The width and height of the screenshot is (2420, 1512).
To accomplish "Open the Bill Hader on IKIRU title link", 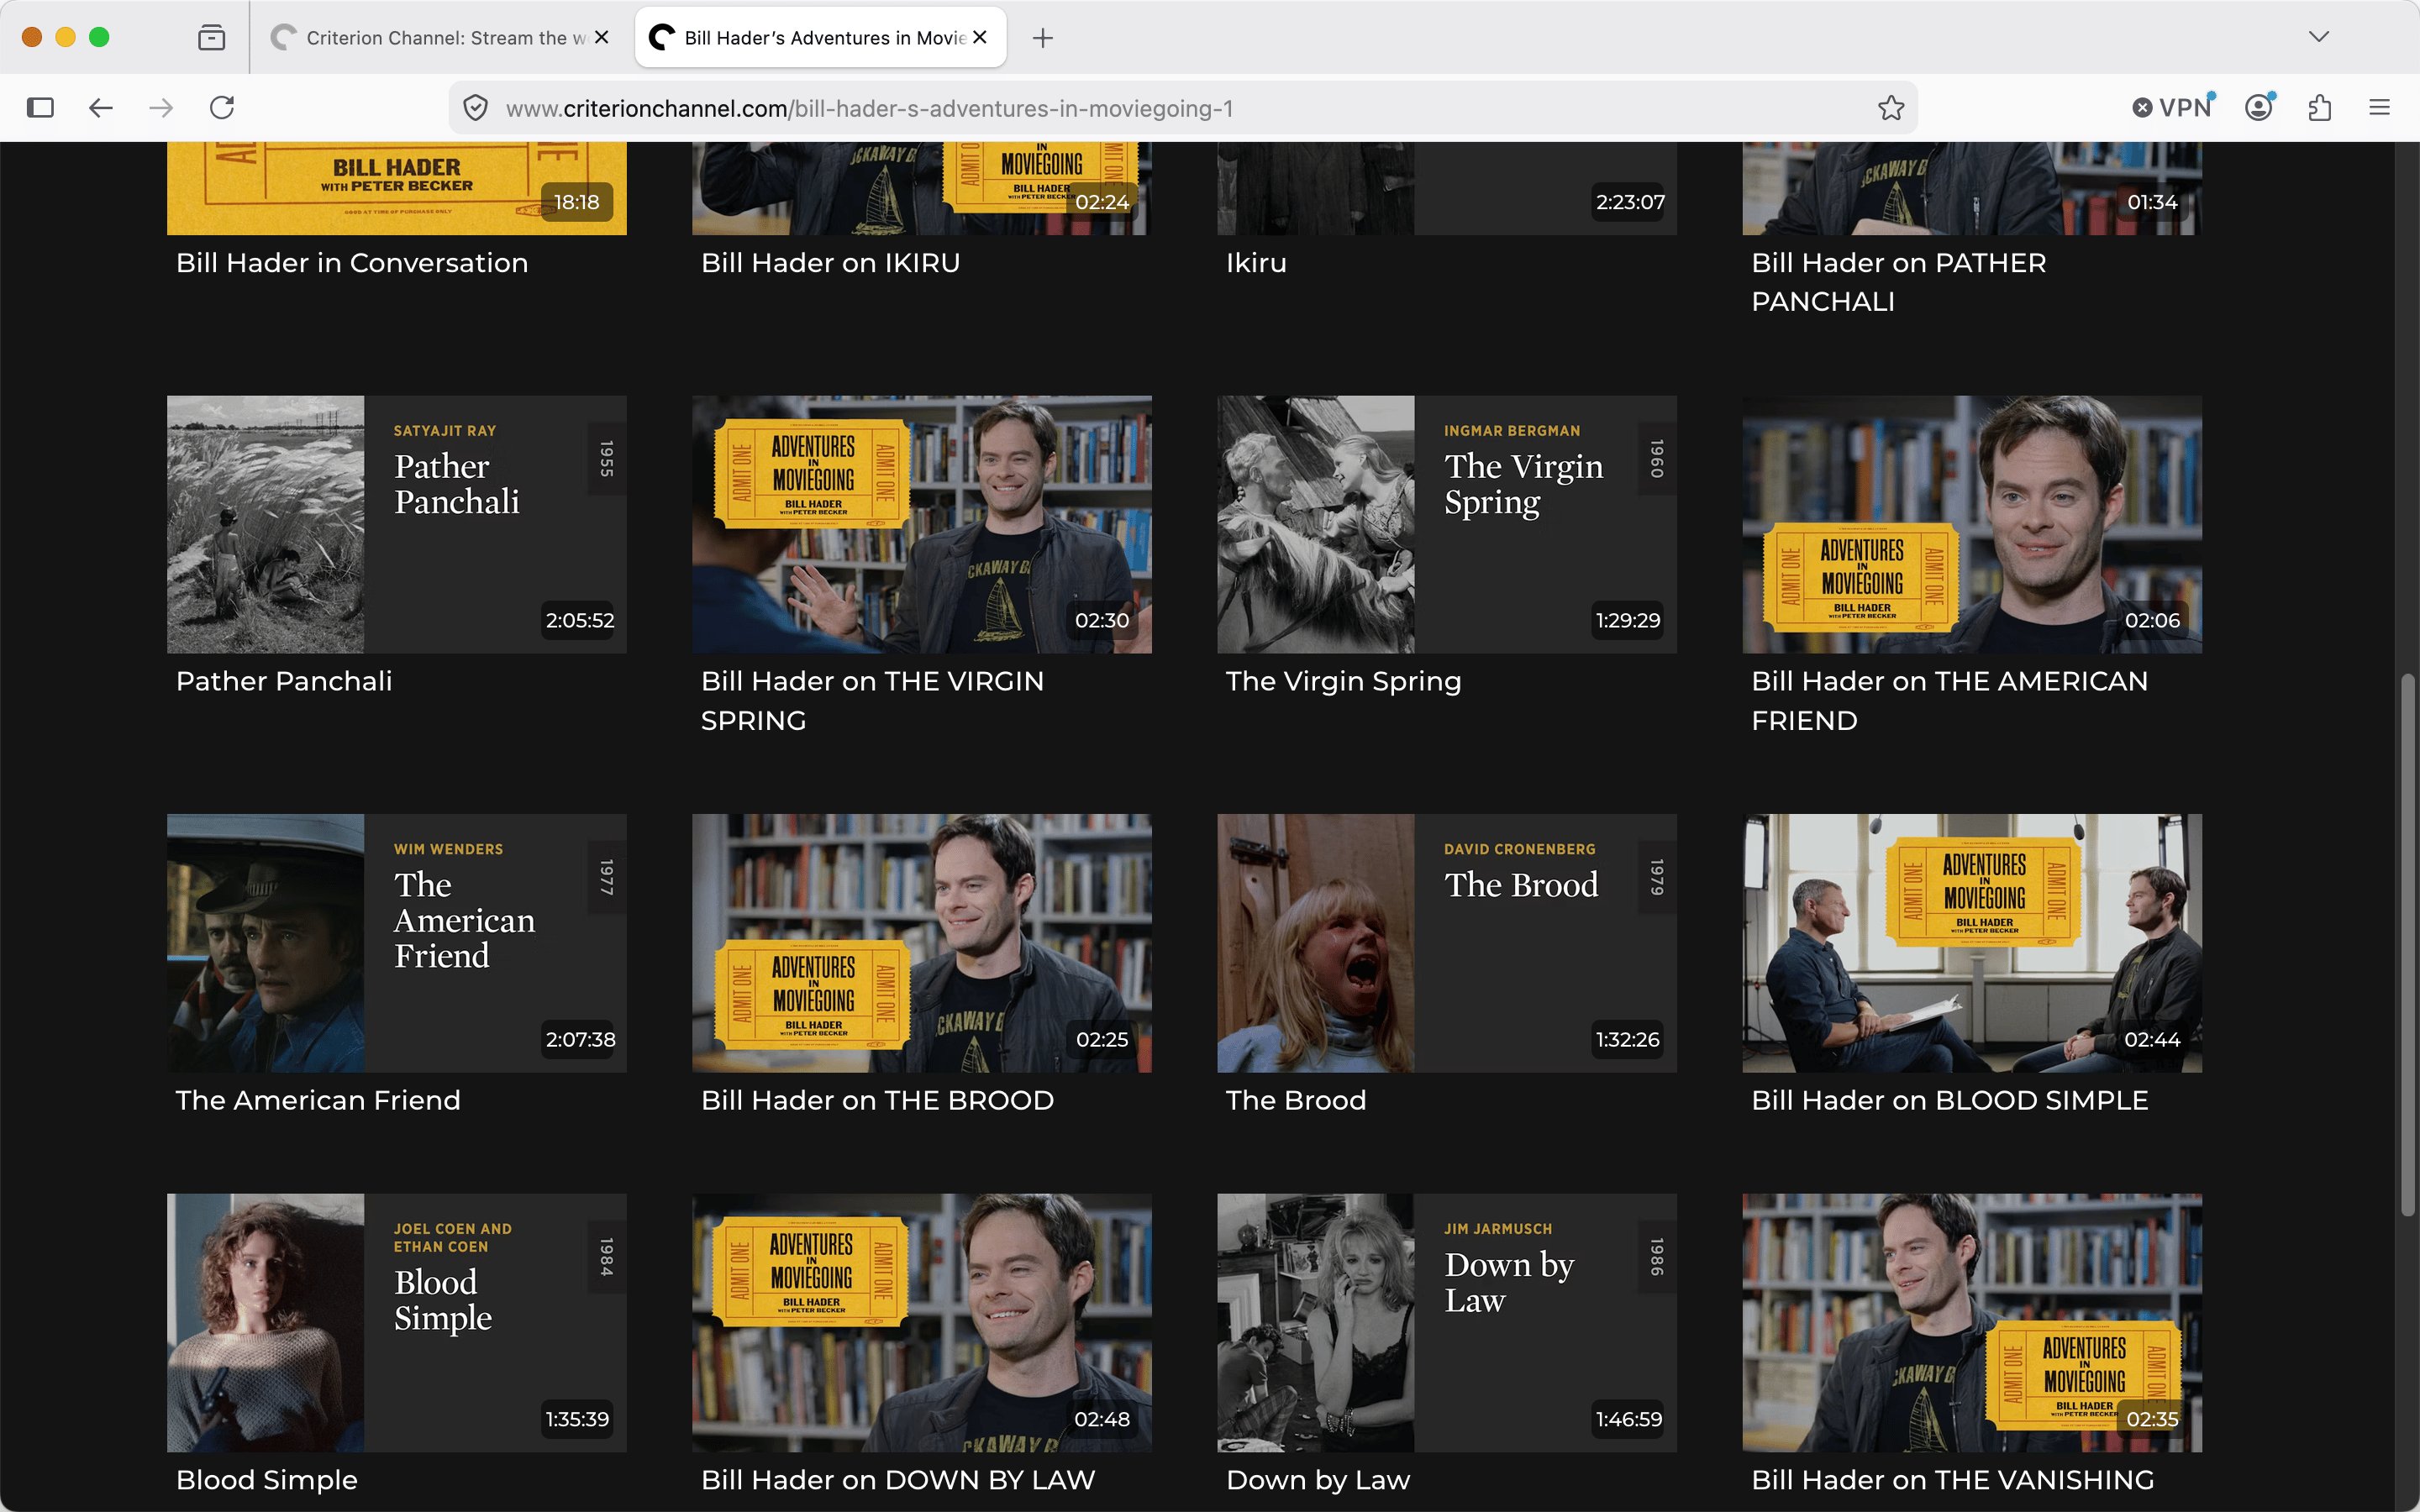I will pos(830,263).
